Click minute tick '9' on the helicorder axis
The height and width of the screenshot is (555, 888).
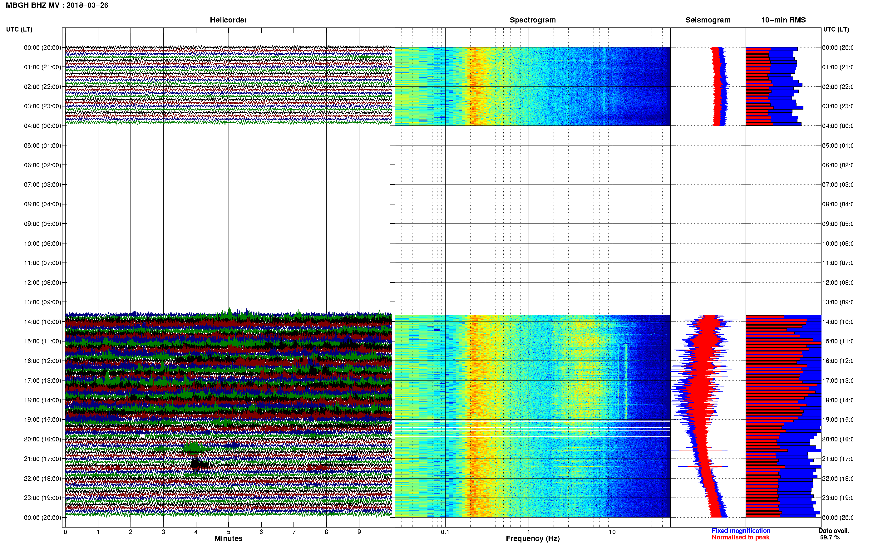(359, 532)
